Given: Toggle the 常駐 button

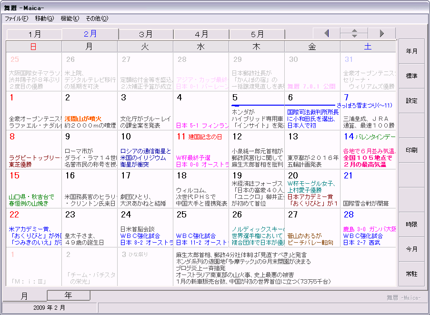Looking at the screenshot, I should 411,274.
